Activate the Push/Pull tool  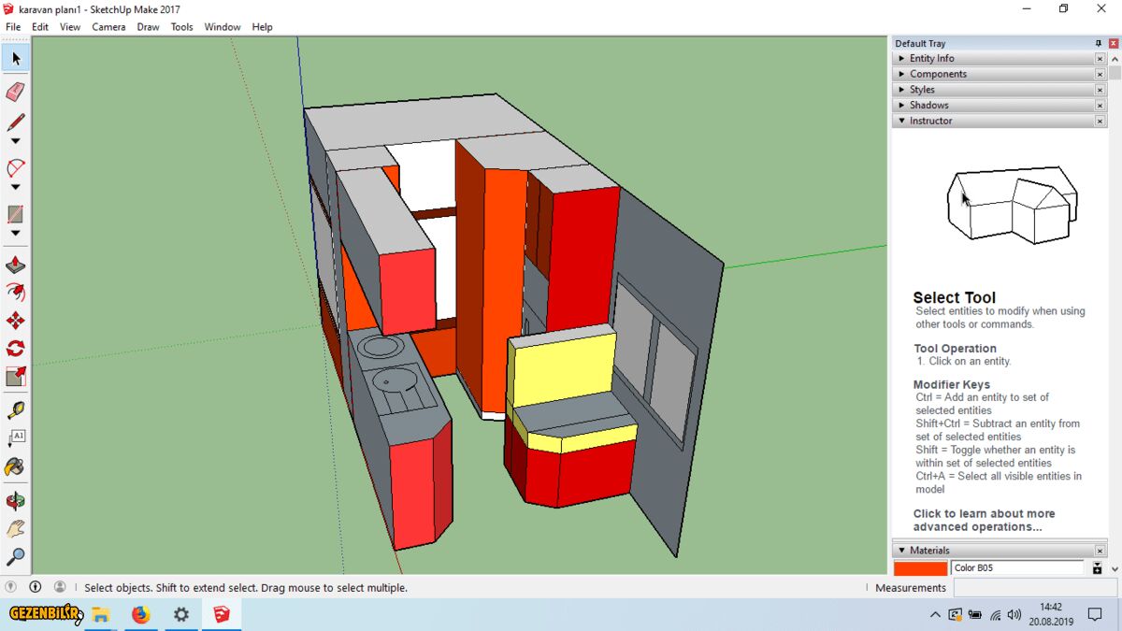tap(15, 265)
